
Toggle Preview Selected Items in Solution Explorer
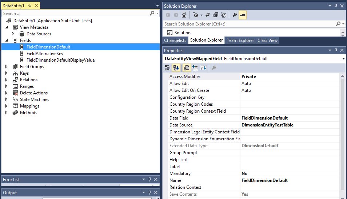click(243, 15)
